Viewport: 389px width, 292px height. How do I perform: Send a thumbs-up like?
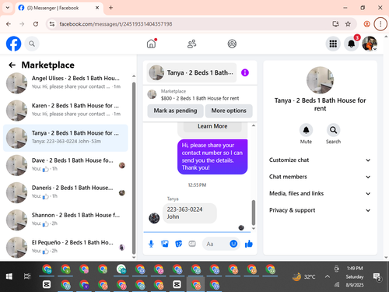(249, 244)
